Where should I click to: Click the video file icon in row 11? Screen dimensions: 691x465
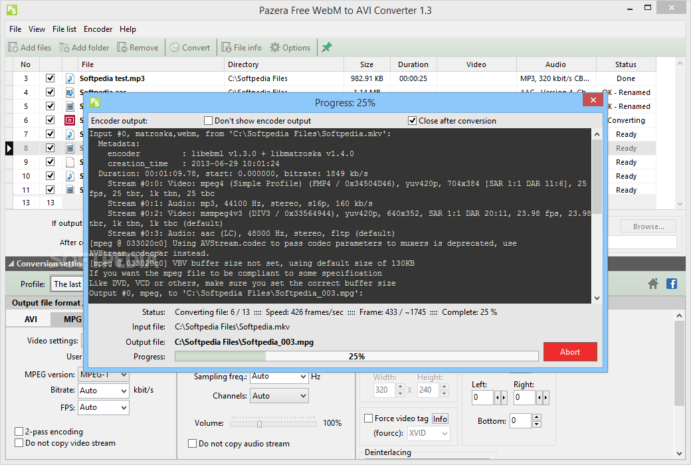[x=70, y=190]
